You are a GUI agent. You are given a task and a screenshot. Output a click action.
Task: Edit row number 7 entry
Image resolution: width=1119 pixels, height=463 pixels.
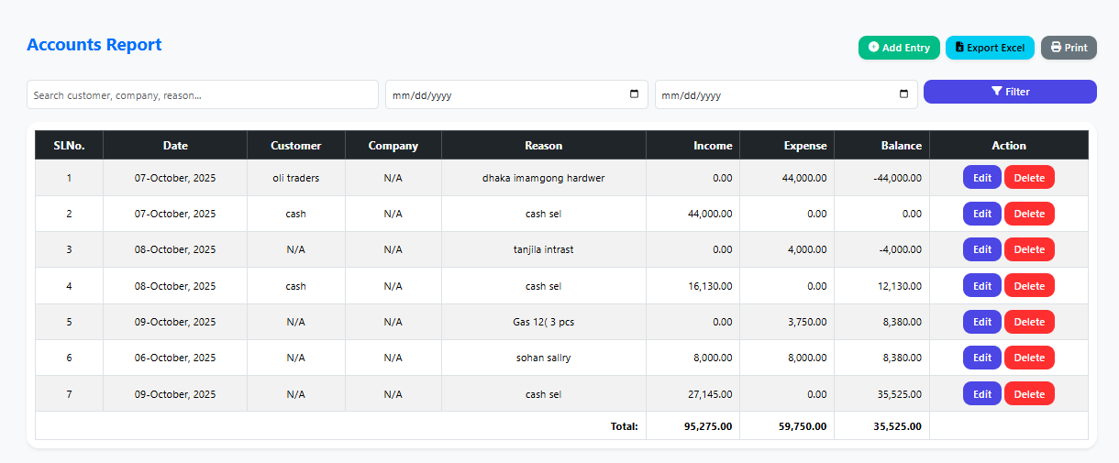[x=981, y=394]
